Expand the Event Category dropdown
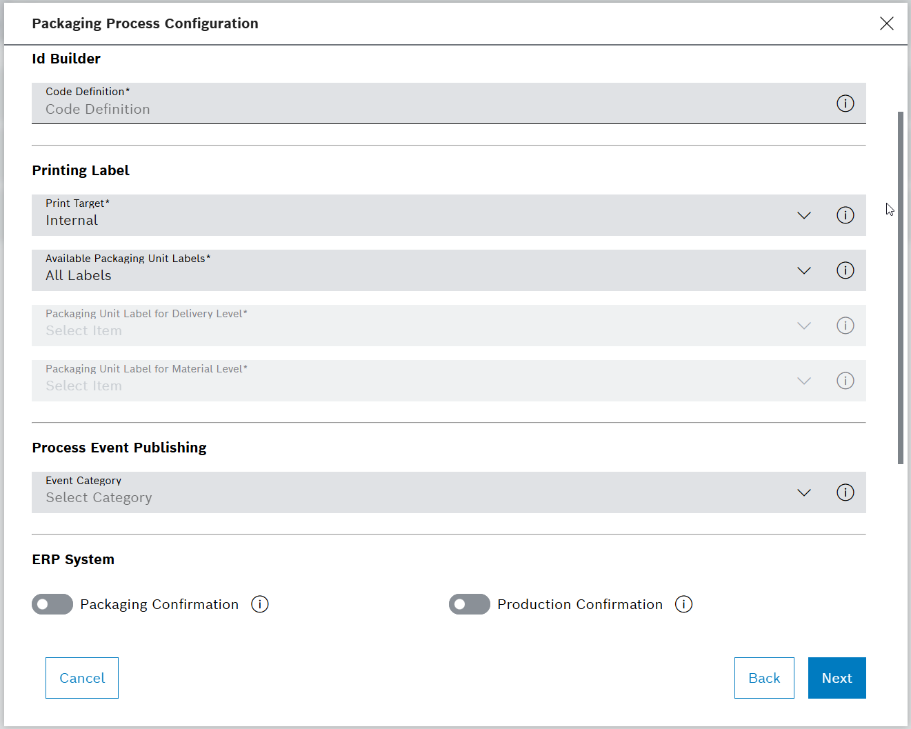Viewport: 911px width, 729px height. pos(803,492)
